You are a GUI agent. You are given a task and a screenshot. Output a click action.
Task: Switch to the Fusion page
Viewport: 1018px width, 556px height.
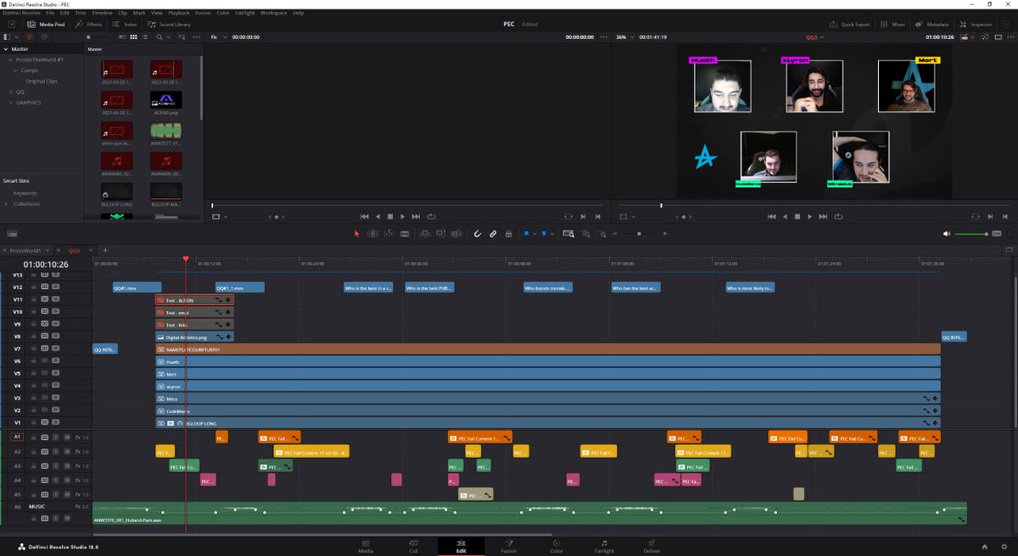pos(509,547)
